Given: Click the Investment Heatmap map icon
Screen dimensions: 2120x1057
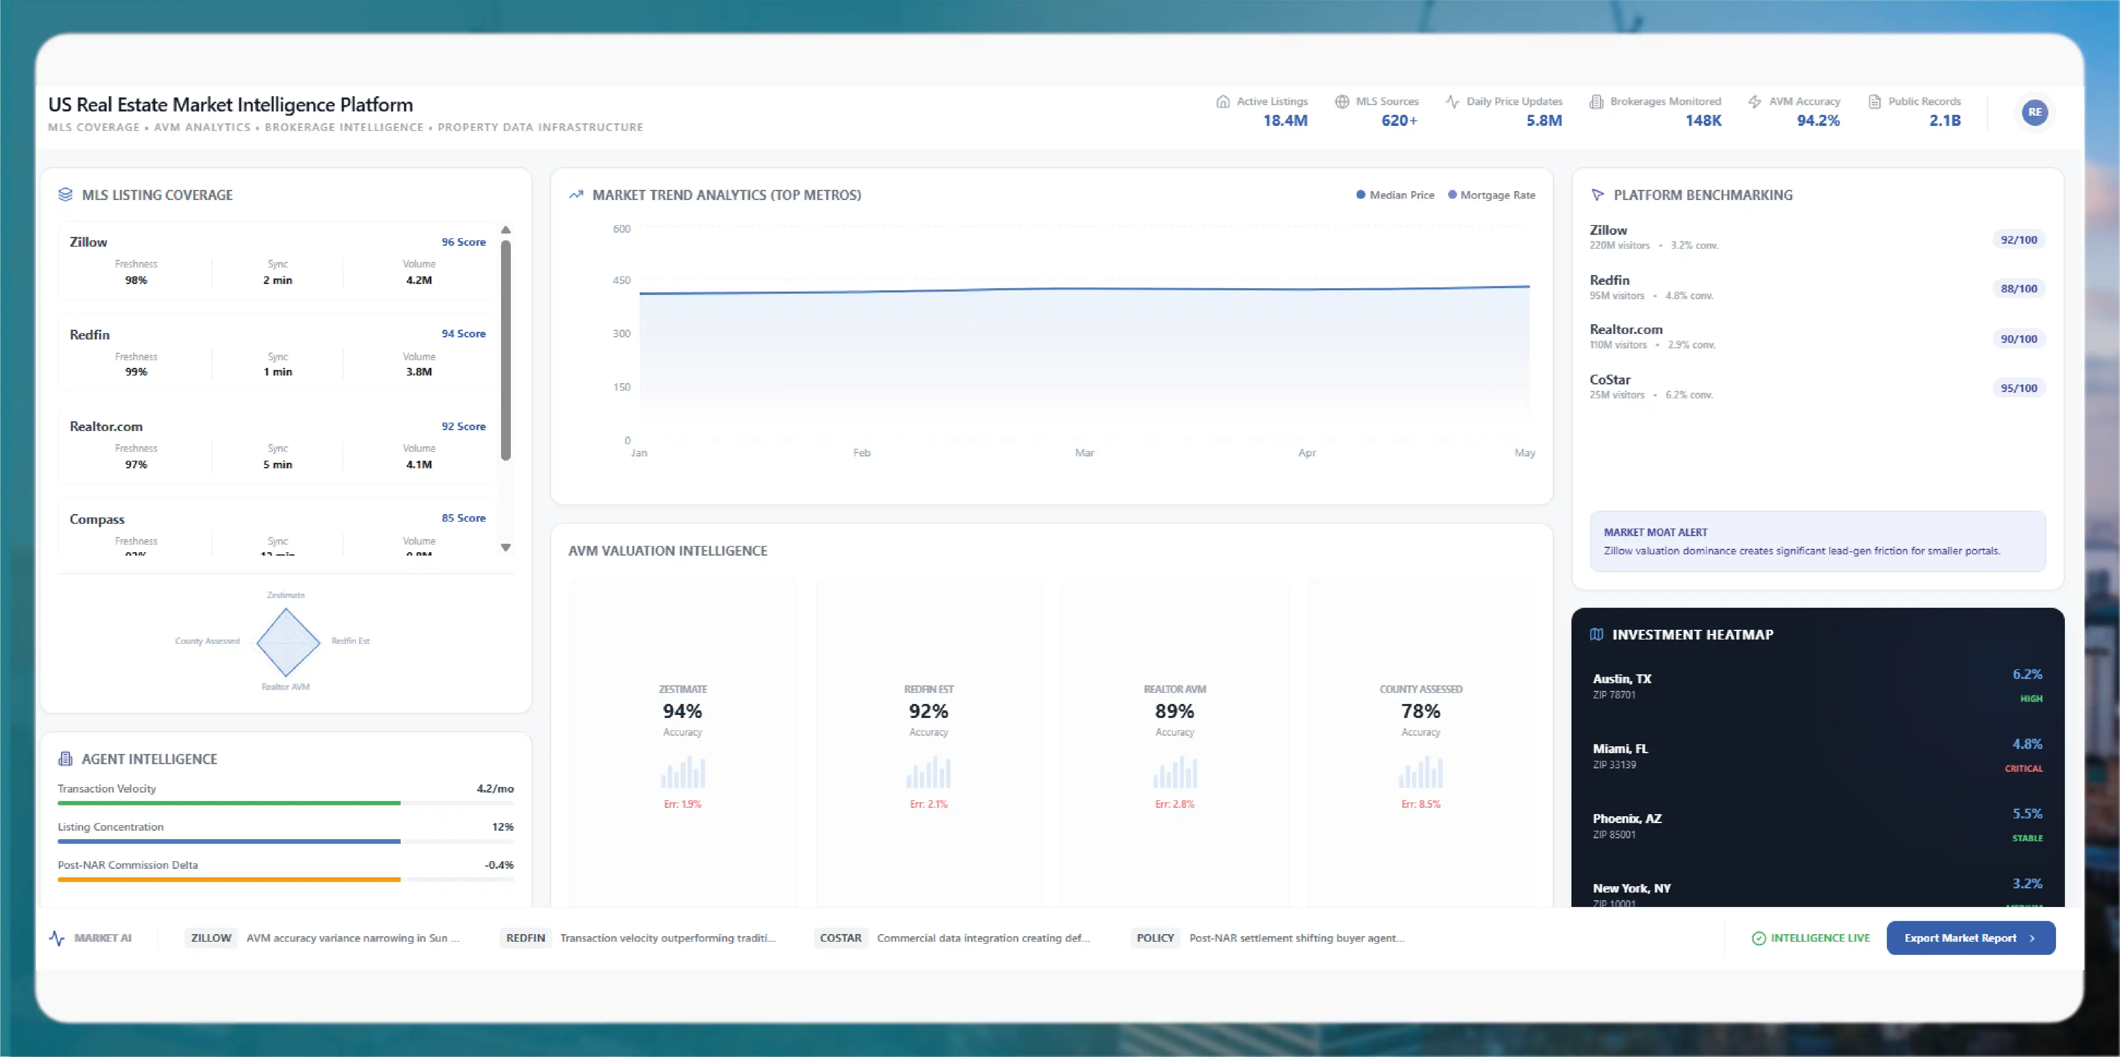Looking at the screenshot, I should tap(1596, 634).
